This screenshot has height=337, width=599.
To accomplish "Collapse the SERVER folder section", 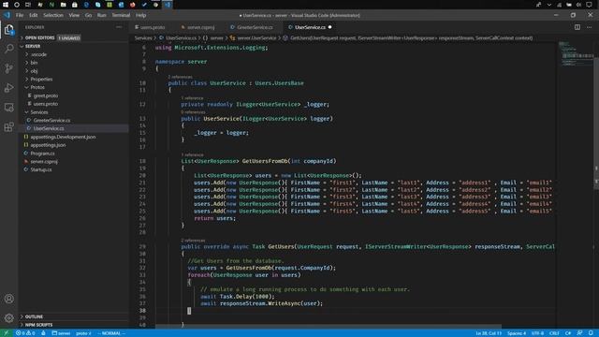I will (x=33, y=46).
